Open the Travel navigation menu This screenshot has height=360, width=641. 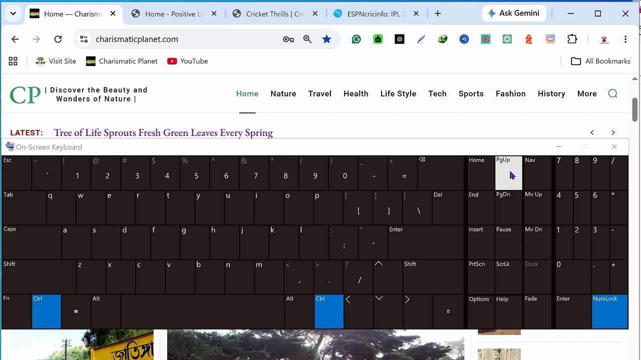point(320,93)
